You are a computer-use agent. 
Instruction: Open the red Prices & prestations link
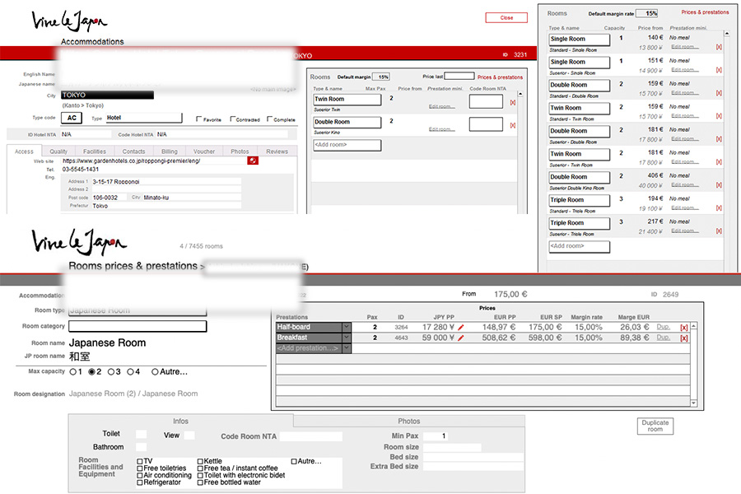click(500, 77)
